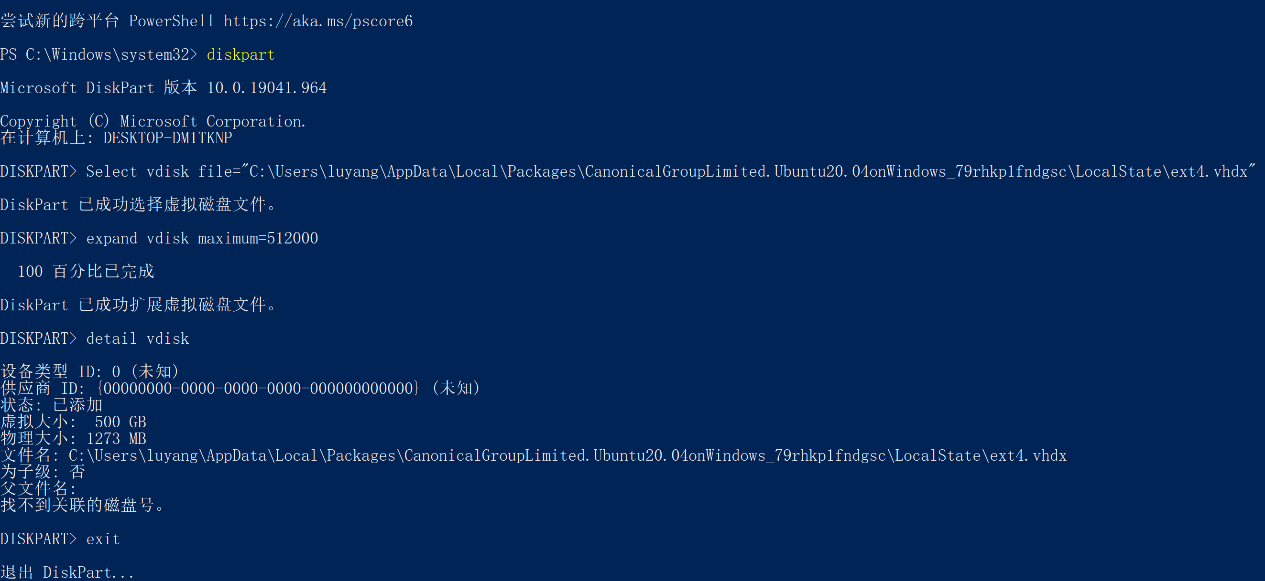The image size is (1265, 581).
Task: Click the file name path in vdisk details
Action: [x=567, y=455]
